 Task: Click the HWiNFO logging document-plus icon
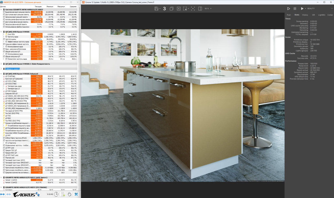(63, 194)
